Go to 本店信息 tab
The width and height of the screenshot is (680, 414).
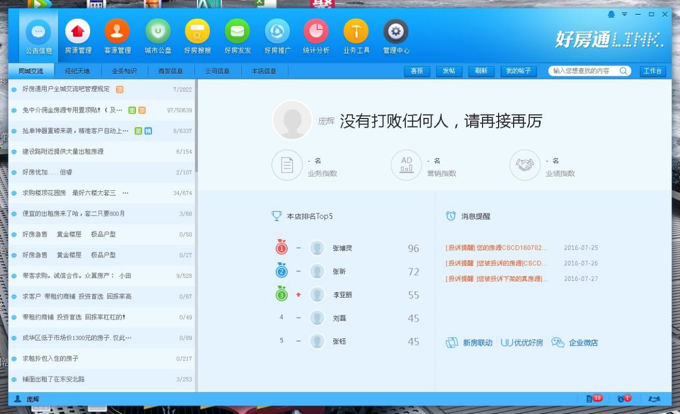[264, 71]
